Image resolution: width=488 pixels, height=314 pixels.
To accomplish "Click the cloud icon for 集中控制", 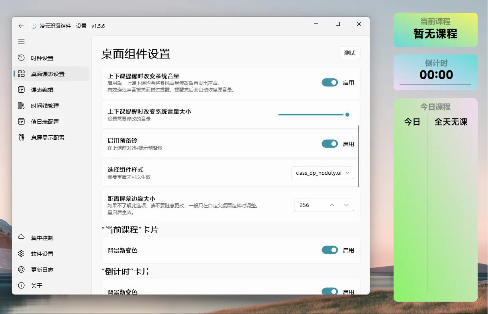I will coord(22,238).
